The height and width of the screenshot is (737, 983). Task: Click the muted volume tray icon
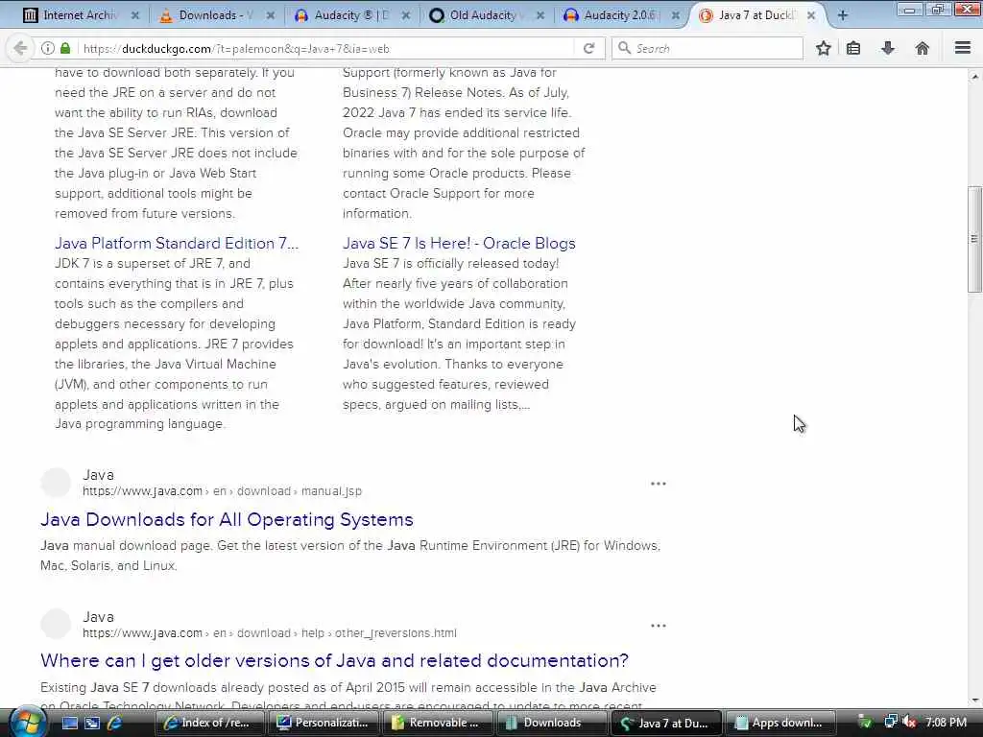point(910,722)
